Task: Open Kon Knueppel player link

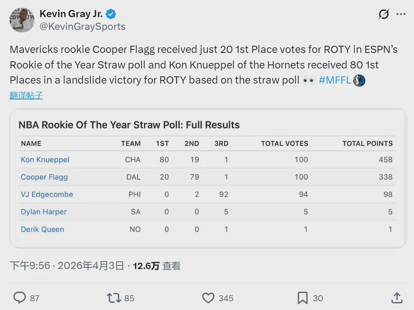Action: (45, 160)
